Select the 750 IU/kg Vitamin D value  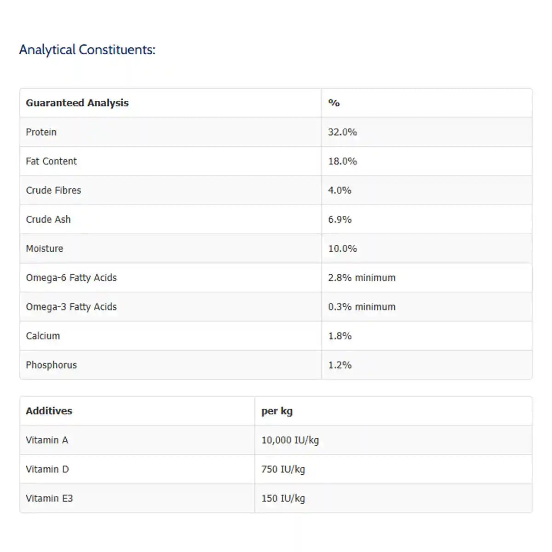pyautogui.click(x=283, y=469)
